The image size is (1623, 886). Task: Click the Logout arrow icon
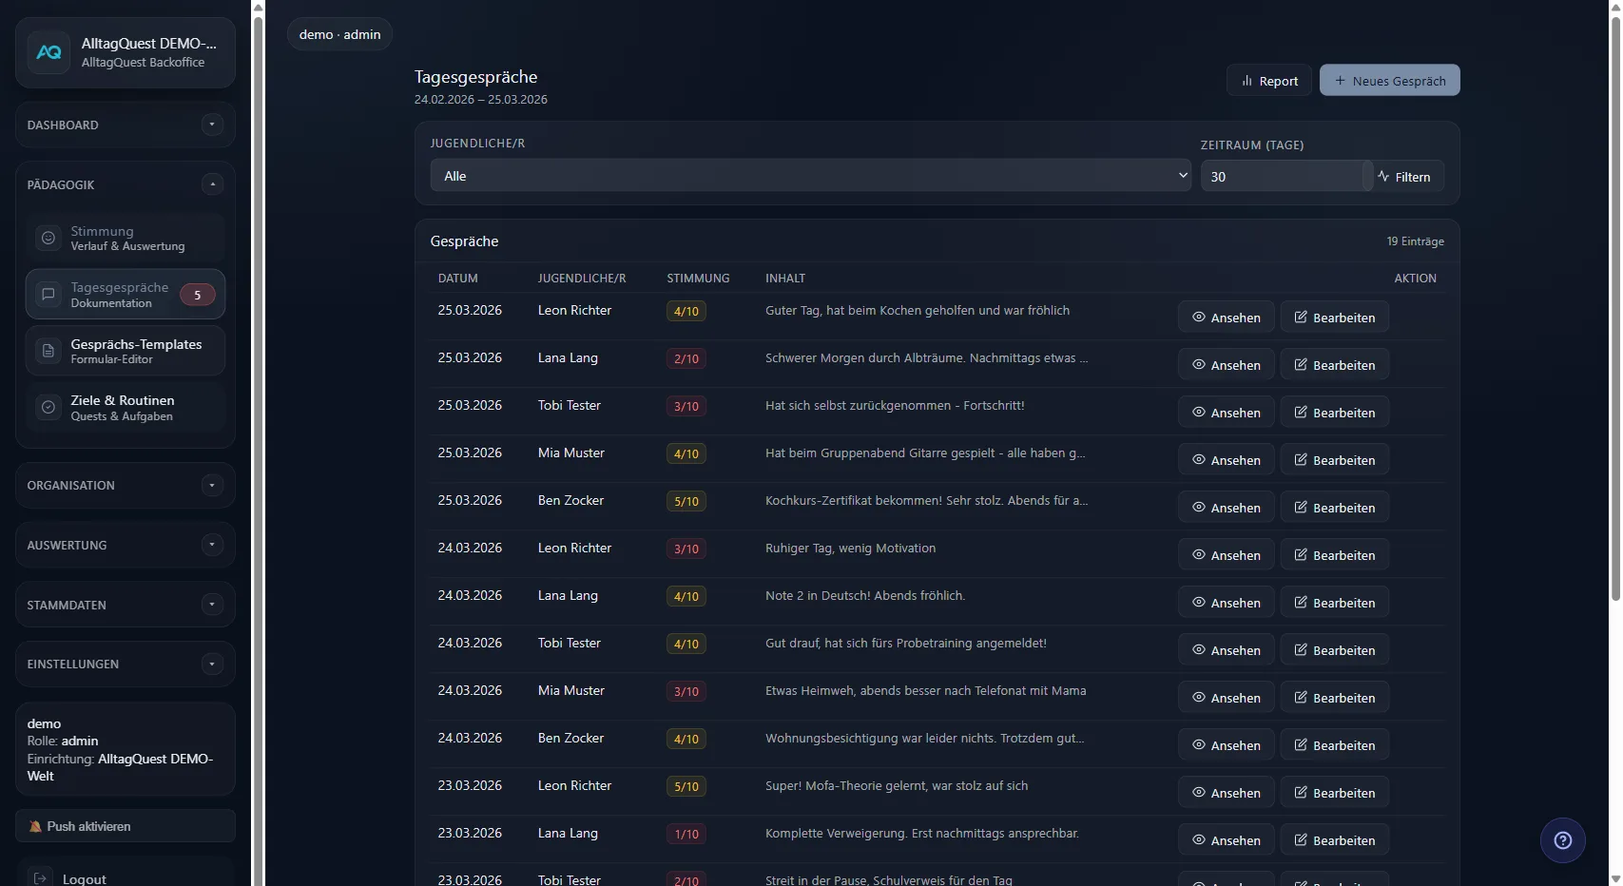(41, 878)
